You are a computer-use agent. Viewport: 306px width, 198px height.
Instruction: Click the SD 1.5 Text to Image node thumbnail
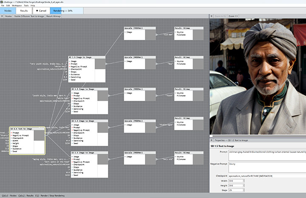point(39,136)
